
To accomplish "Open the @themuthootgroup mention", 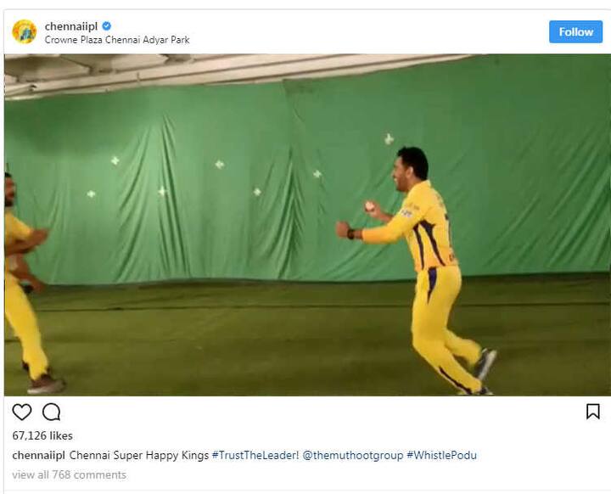I will coord(353,455).
